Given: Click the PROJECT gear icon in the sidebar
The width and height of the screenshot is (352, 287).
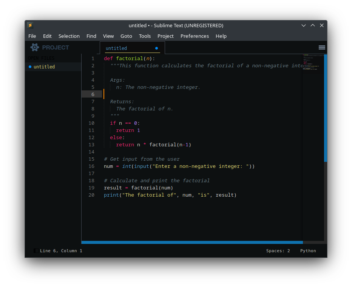Looking at the screenshot, I should [35, 47].
